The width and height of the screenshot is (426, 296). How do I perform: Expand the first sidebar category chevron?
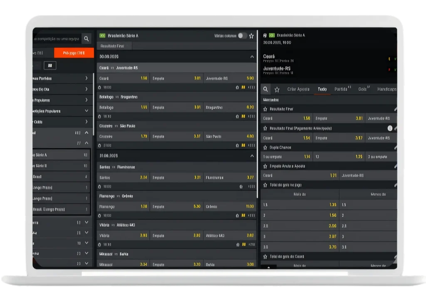[x=87, y=78]
